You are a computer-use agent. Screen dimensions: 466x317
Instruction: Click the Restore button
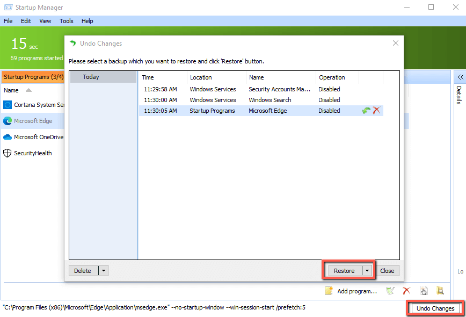pos(345,271)
